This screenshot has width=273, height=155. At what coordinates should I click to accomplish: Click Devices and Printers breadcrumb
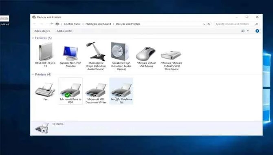click(x=128, y=24)
